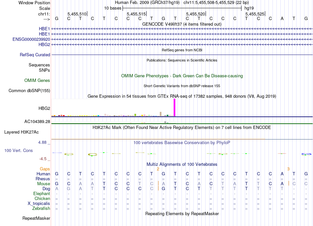
Task: Click the RefSeq genes from NCBI title
Action: tap(182, 50)
